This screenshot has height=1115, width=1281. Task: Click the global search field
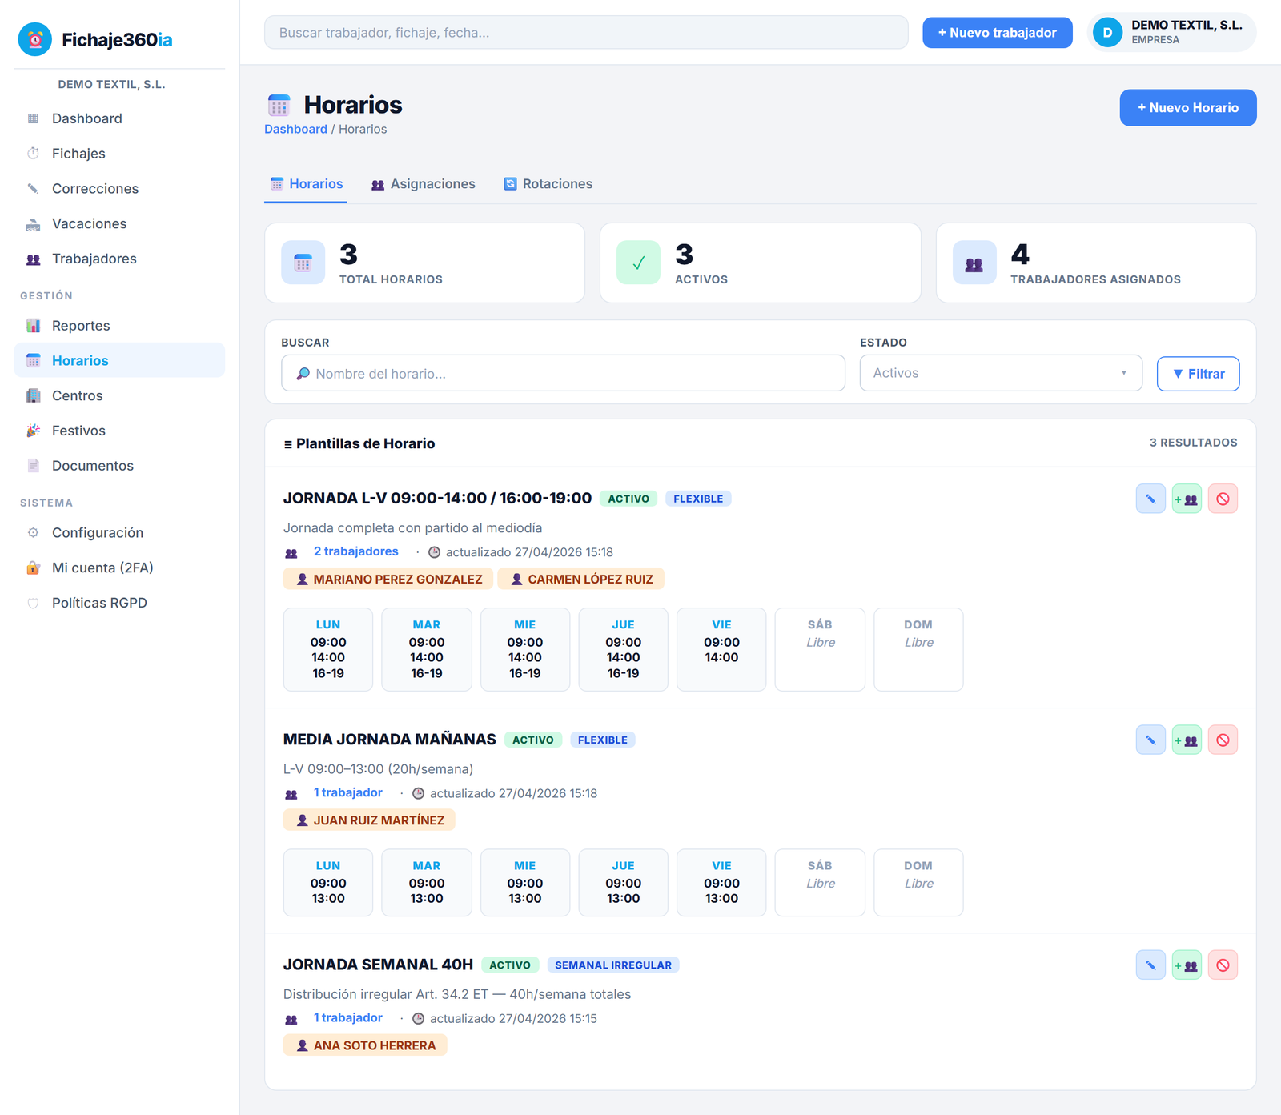[x=586, y=33]
